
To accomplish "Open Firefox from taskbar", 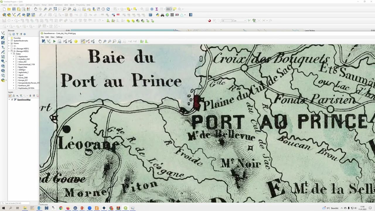I will pyautogui.click(x=68, y=208).
